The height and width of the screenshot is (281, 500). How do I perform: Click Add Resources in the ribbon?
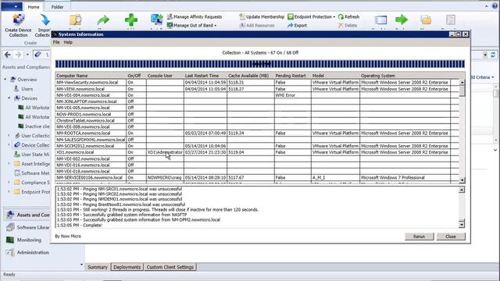pos(257,25)
